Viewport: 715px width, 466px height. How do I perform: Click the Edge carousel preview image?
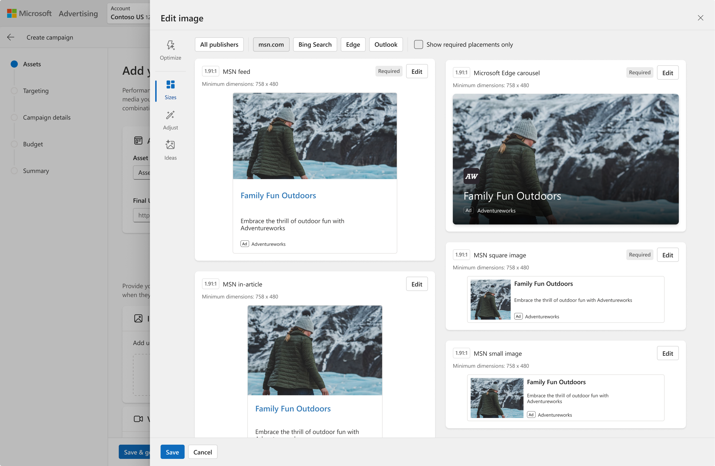click(x=566, y=159)
